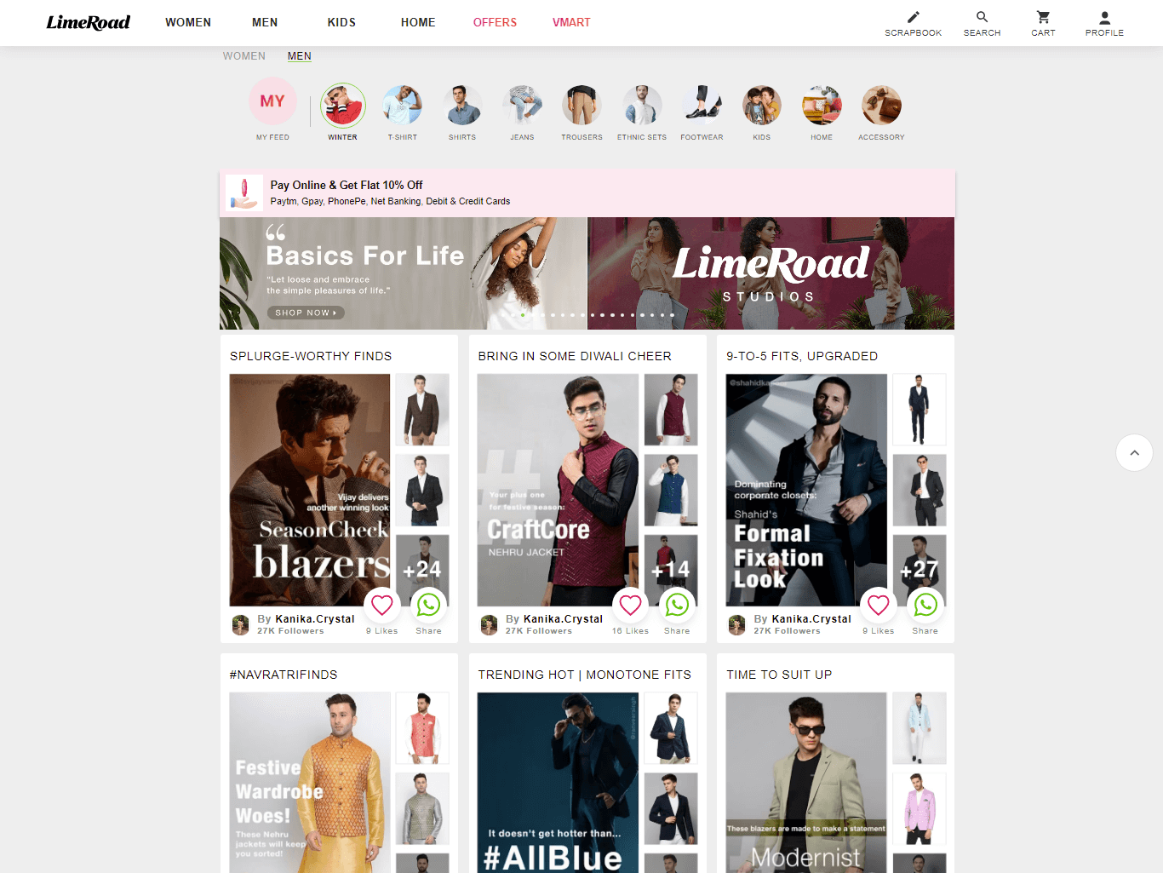Open Kanika.Crystal profile under Diwali Cheer
Image resolution: width=1163 pixels, height=873 pixels.
click(x=563, y=619)
